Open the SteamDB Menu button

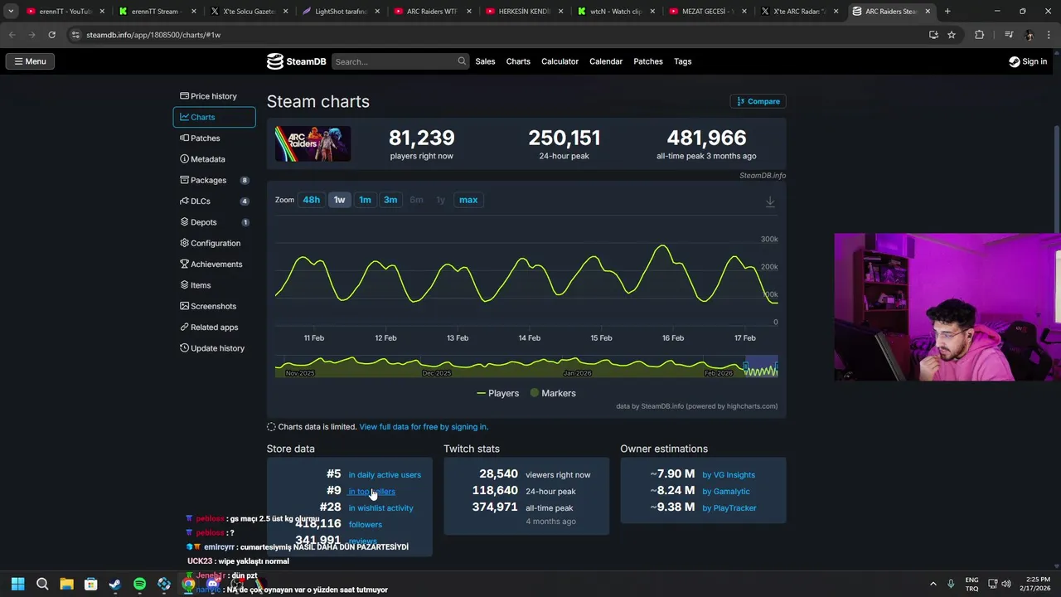tap(30, 61)
